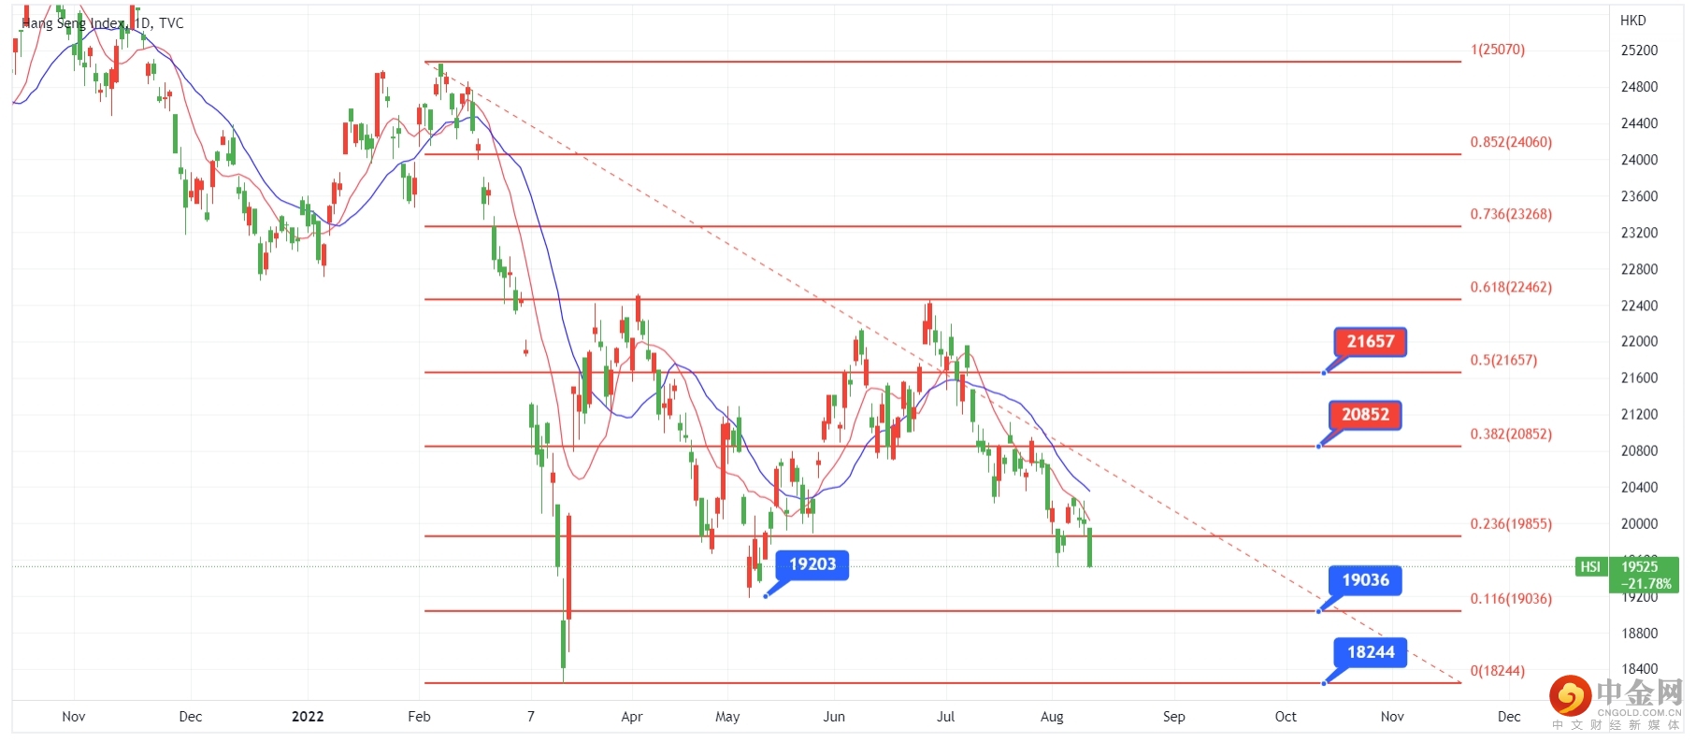
Task: Click the Jun label on time axis
Action: (x=834, y=717)
